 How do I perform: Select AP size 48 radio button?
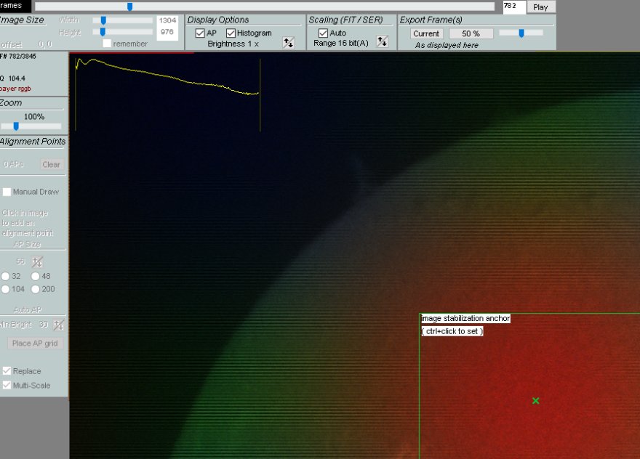(x=35, y=276)
